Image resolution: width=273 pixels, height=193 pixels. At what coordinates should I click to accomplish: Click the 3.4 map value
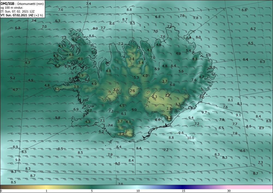[x=141, y=63]
